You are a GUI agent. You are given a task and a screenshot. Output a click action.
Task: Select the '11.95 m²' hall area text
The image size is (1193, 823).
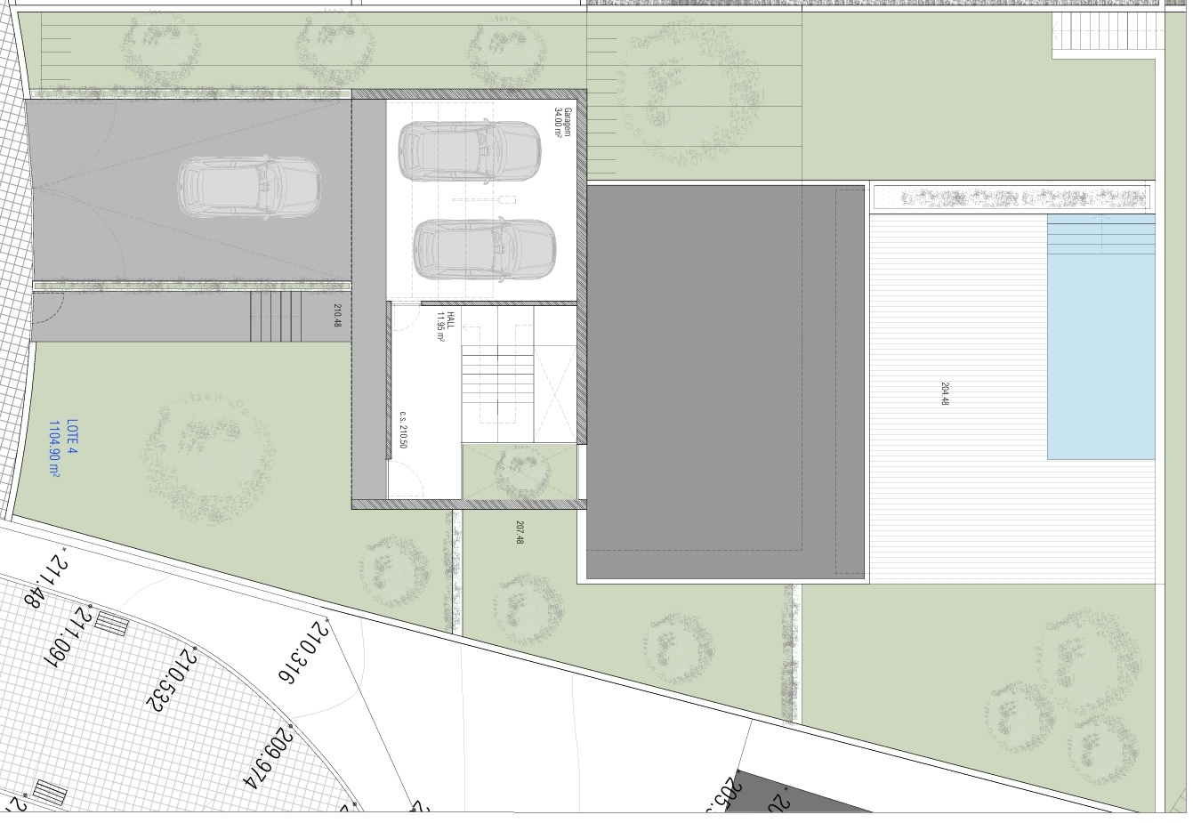(441, 327)
